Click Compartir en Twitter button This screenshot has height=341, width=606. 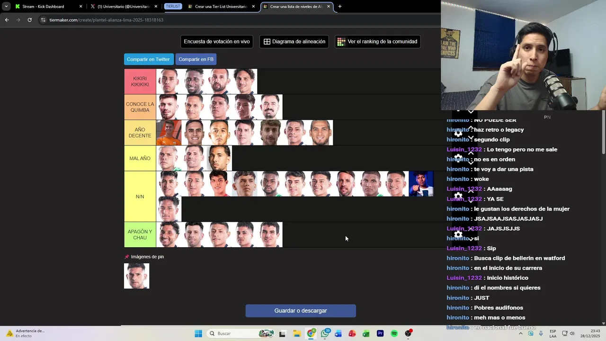148,59
